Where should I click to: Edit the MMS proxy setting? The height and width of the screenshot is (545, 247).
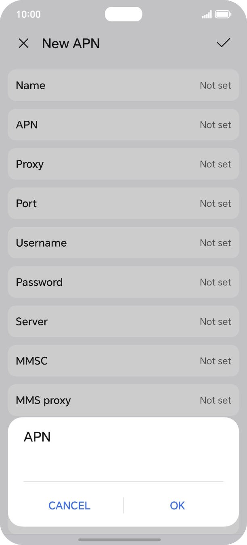coord(123,400)
